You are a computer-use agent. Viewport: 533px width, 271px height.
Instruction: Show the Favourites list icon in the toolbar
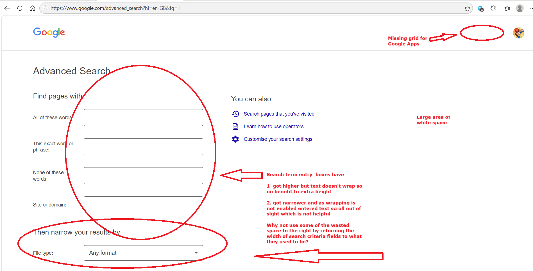507,8
